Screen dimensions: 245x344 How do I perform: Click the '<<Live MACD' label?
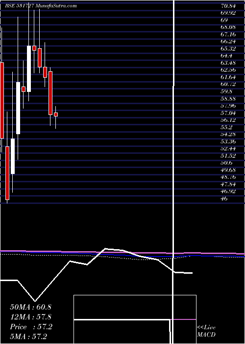[206, 331]
